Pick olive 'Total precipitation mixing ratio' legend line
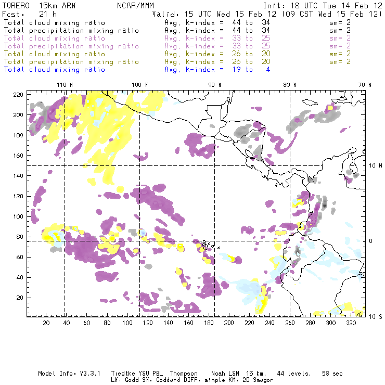 click(71, 61)
